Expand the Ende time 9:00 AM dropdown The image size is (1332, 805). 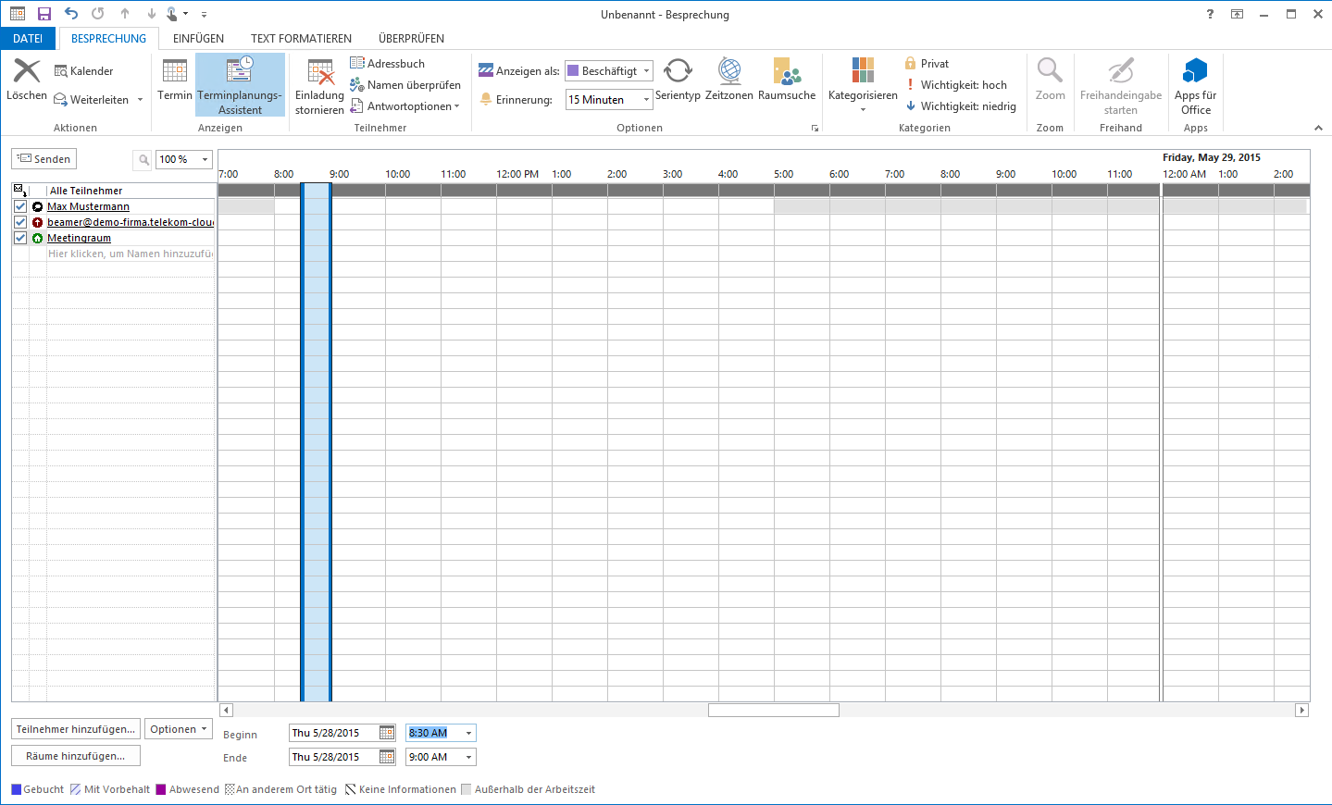click(468, 757)
